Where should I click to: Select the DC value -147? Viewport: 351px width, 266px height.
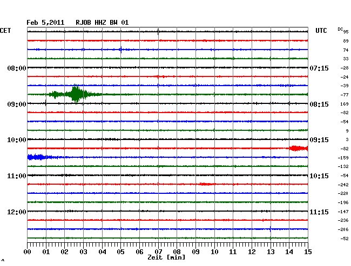pos(343,212)
